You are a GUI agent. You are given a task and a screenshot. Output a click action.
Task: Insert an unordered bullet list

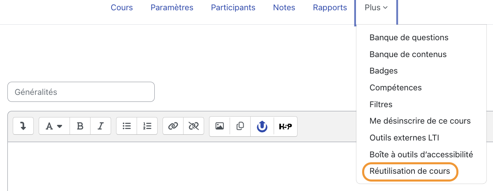tap(127, 126)
